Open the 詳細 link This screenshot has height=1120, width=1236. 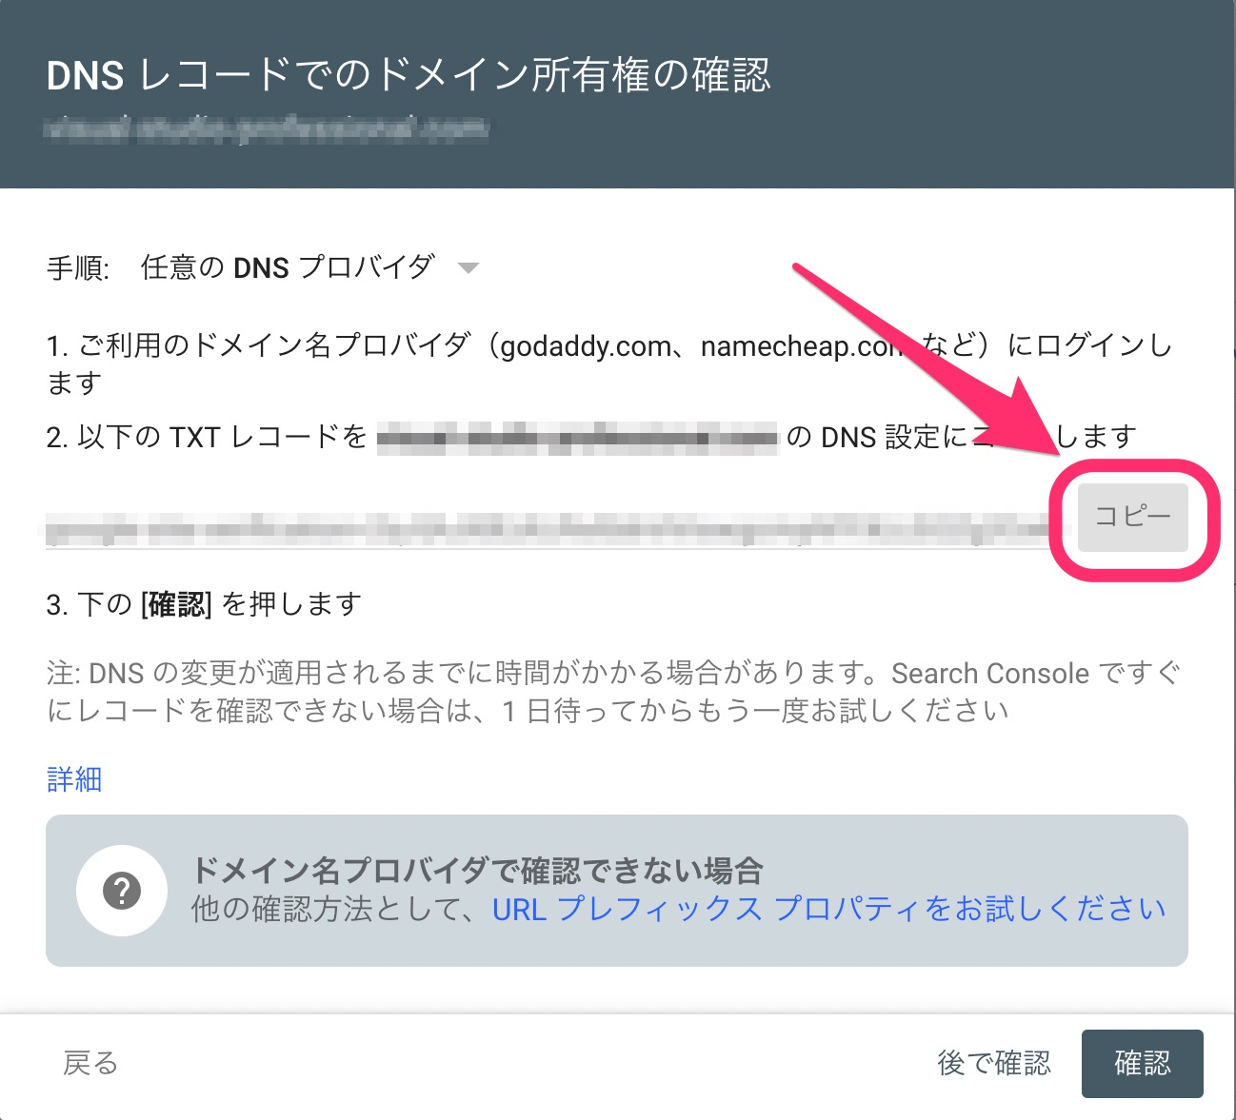(x=74, y=779)
